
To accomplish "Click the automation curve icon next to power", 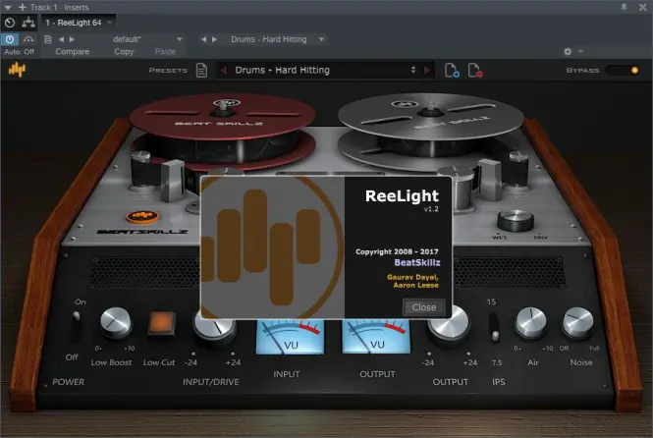I will [28, 39].
